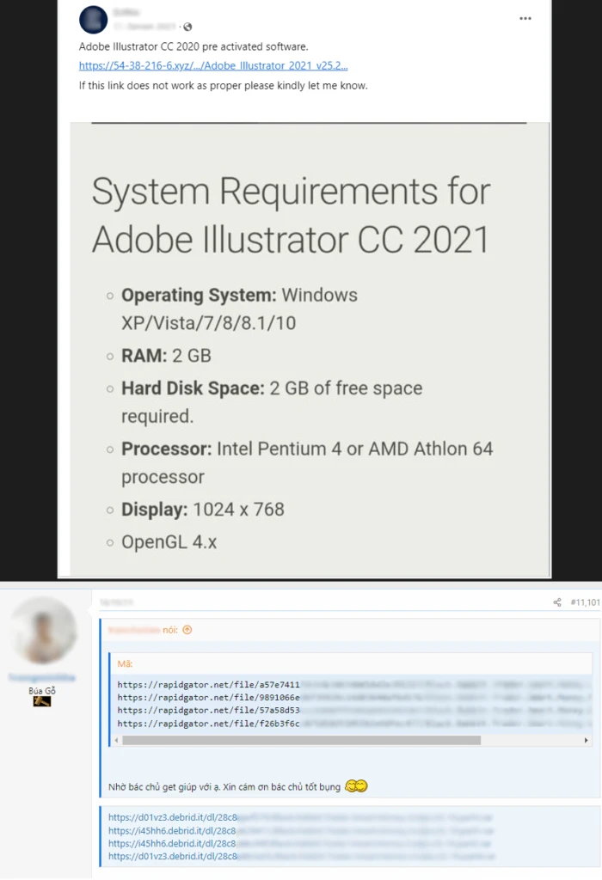Click rapidgator link starting with 57a58d53
602x880 pixels.
pos(208,711)
